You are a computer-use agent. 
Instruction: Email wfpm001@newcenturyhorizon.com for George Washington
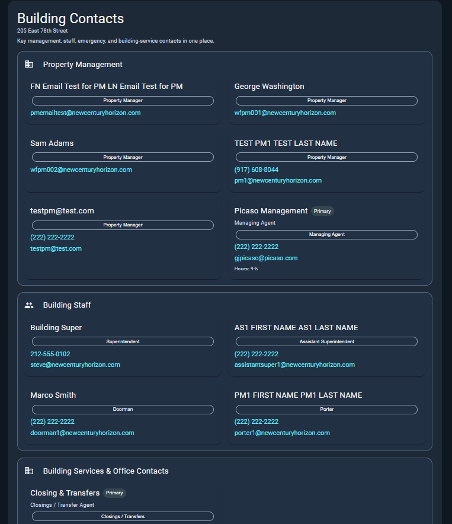click(x=285, y=113)
